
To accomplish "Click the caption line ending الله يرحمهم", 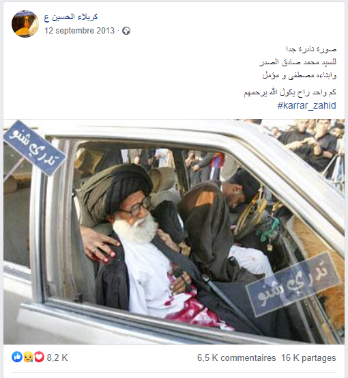I will click(290, 92).
